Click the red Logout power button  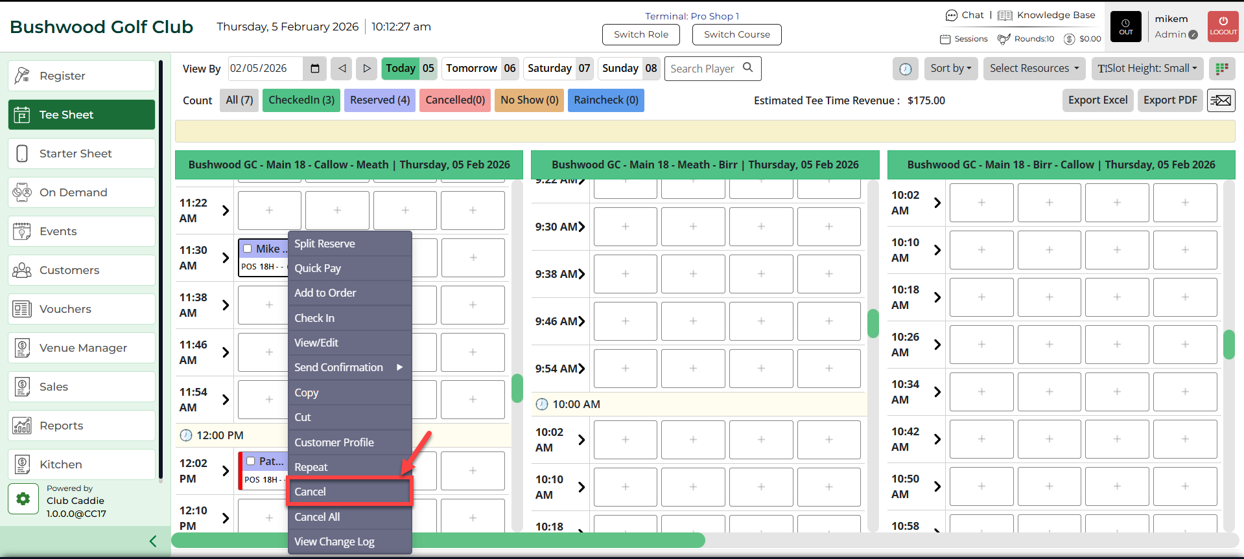1223,27
